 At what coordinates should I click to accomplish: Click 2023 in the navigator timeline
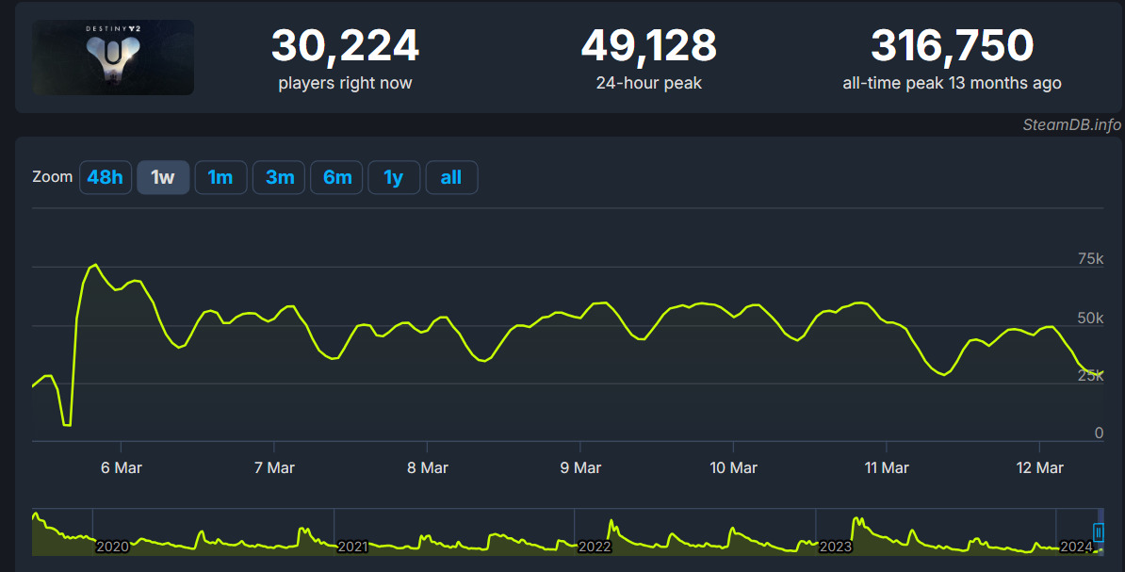point(836,547)
